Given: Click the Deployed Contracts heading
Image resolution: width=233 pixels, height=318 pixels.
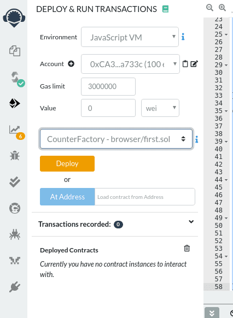Looking at the screenshot, I should coord(69,250).
